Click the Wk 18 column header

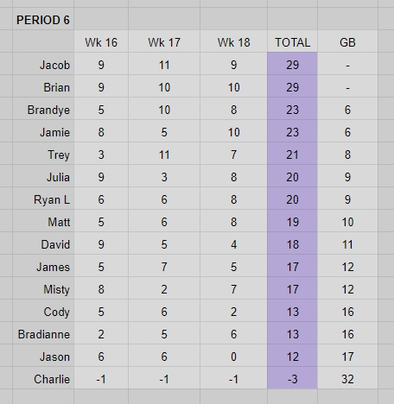[x=233, y=41]
